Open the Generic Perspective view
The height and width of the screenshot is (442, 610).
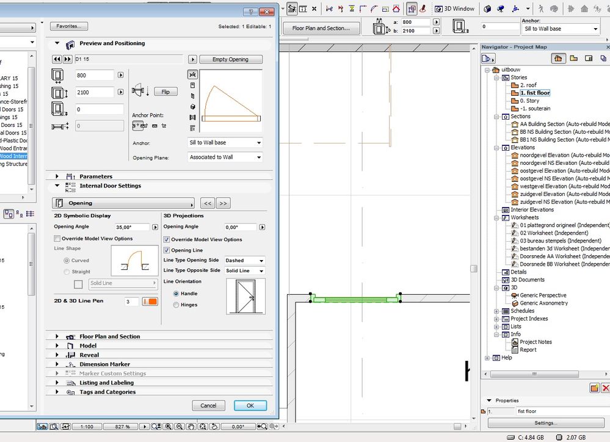click(x=543, y=295)
